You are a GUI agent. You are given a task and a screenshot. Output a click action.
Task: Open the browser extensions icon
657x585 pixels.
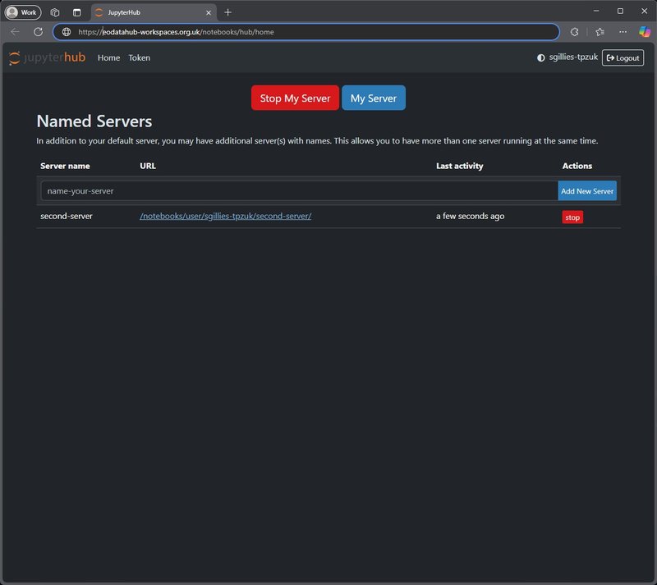[574, 32]
